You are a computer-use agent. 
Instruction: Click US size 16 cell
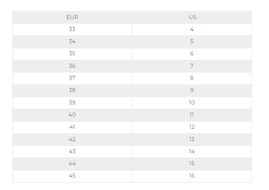[x=192, y=176]
